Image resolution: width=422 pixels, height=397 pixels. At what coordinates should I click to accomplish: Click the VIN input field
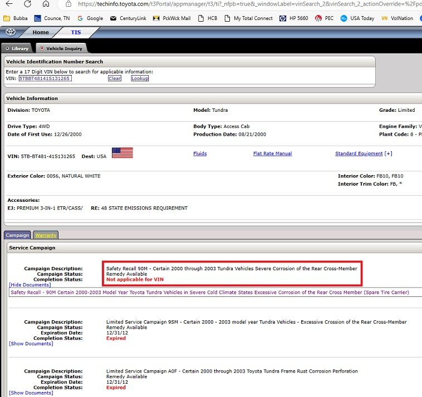click(45, 78)
